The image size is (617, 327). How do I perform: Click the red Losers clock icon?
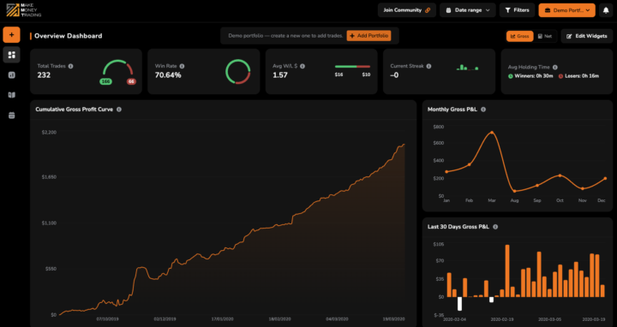pyautogui.click(x=560, y=76)
